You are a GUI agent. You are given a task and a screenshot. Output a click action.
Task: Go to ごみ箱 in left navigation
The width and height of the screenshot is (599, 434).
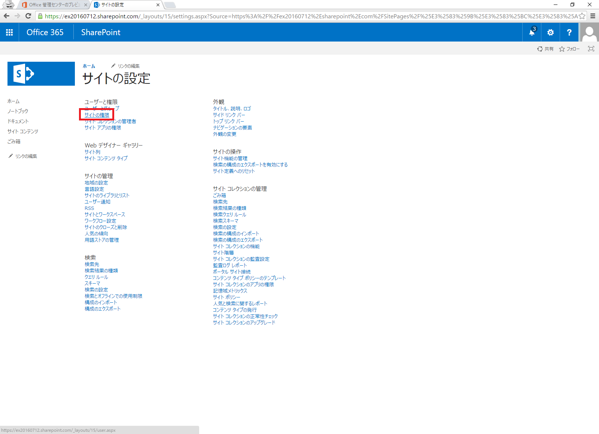(14, 141)
